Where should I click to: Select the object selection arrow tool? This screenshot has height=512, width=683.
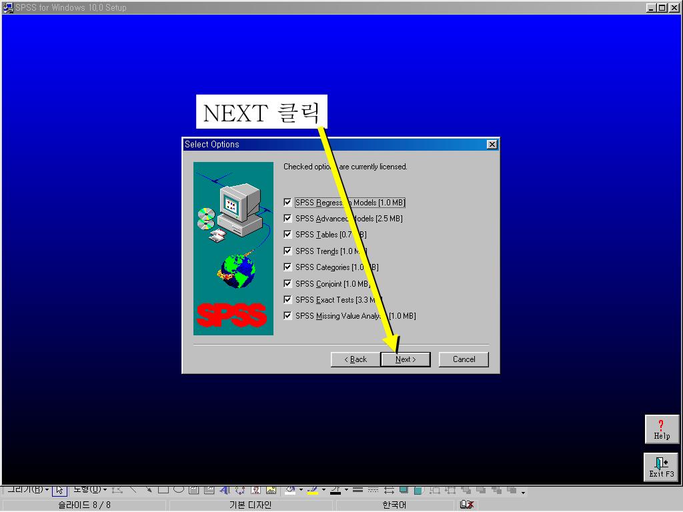coord(59,490)
